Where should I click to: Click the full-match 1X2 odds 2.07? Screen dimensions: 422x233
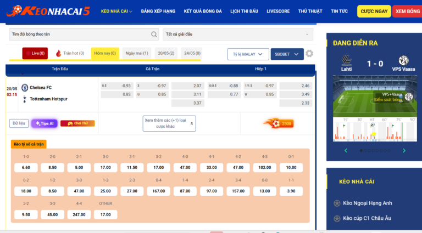coord(188,86)
